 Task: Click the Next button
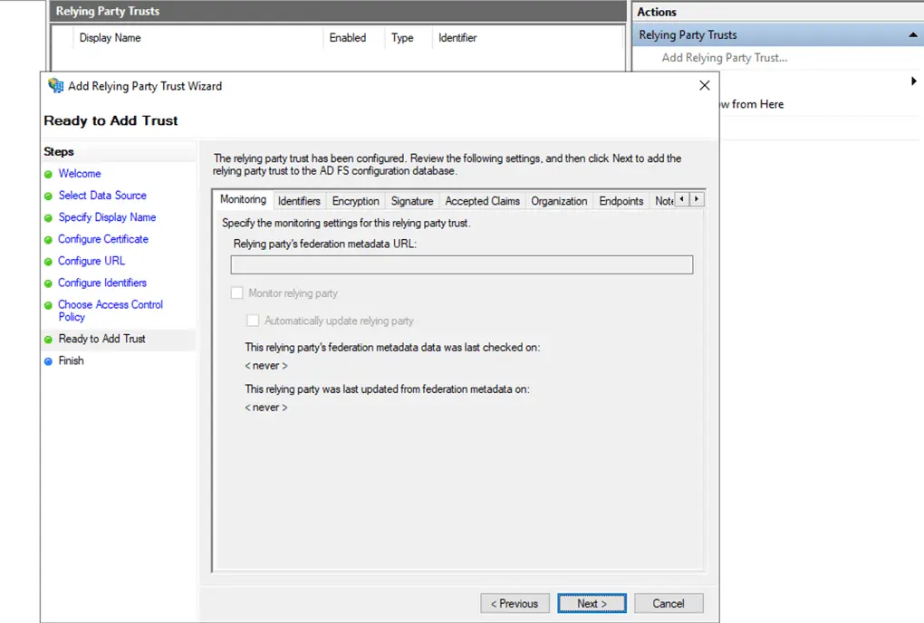point(592,603)
